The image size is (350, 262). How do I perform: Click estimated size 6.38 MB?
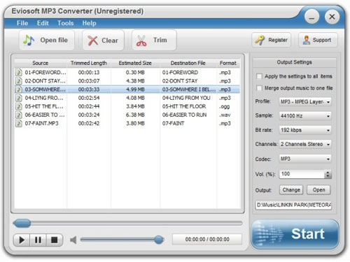[x=135, y=115]
